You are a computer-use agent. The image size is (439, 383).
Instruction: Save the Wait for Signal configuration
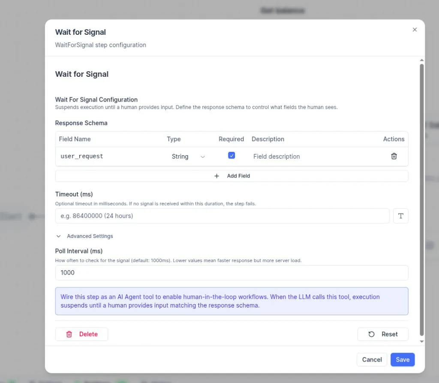[x=402, y=359]
